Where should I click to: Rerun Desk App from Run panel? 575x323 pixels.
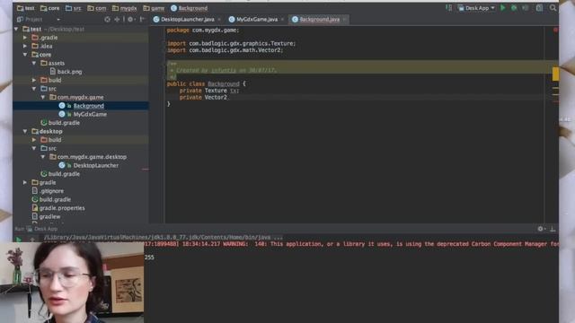click(18, 240)
